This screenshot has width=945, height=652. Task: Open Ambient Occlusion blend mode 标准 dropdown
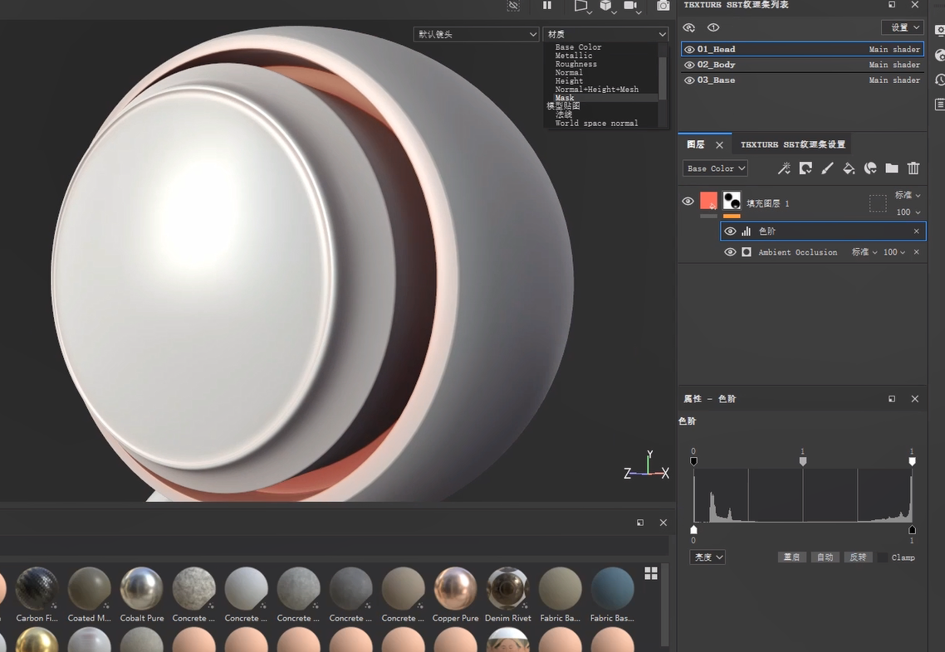pos(864,252)
